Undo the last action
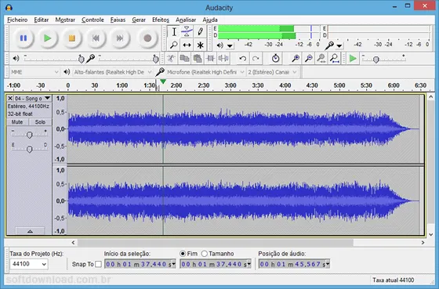 tap(243, 59)
